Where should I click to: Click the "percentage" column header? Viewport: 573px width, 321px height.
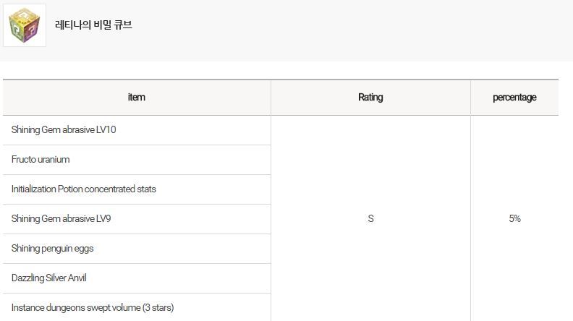pyautogui.click(x=514, y=98)
